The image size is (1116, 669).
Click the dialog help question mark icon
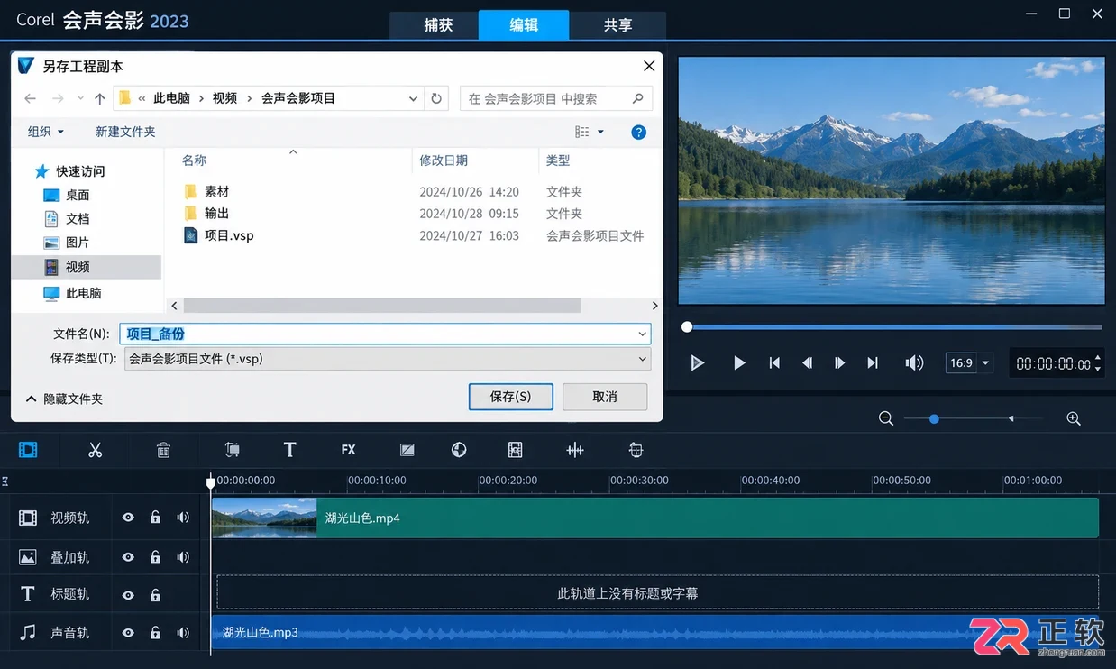(638, 132)
